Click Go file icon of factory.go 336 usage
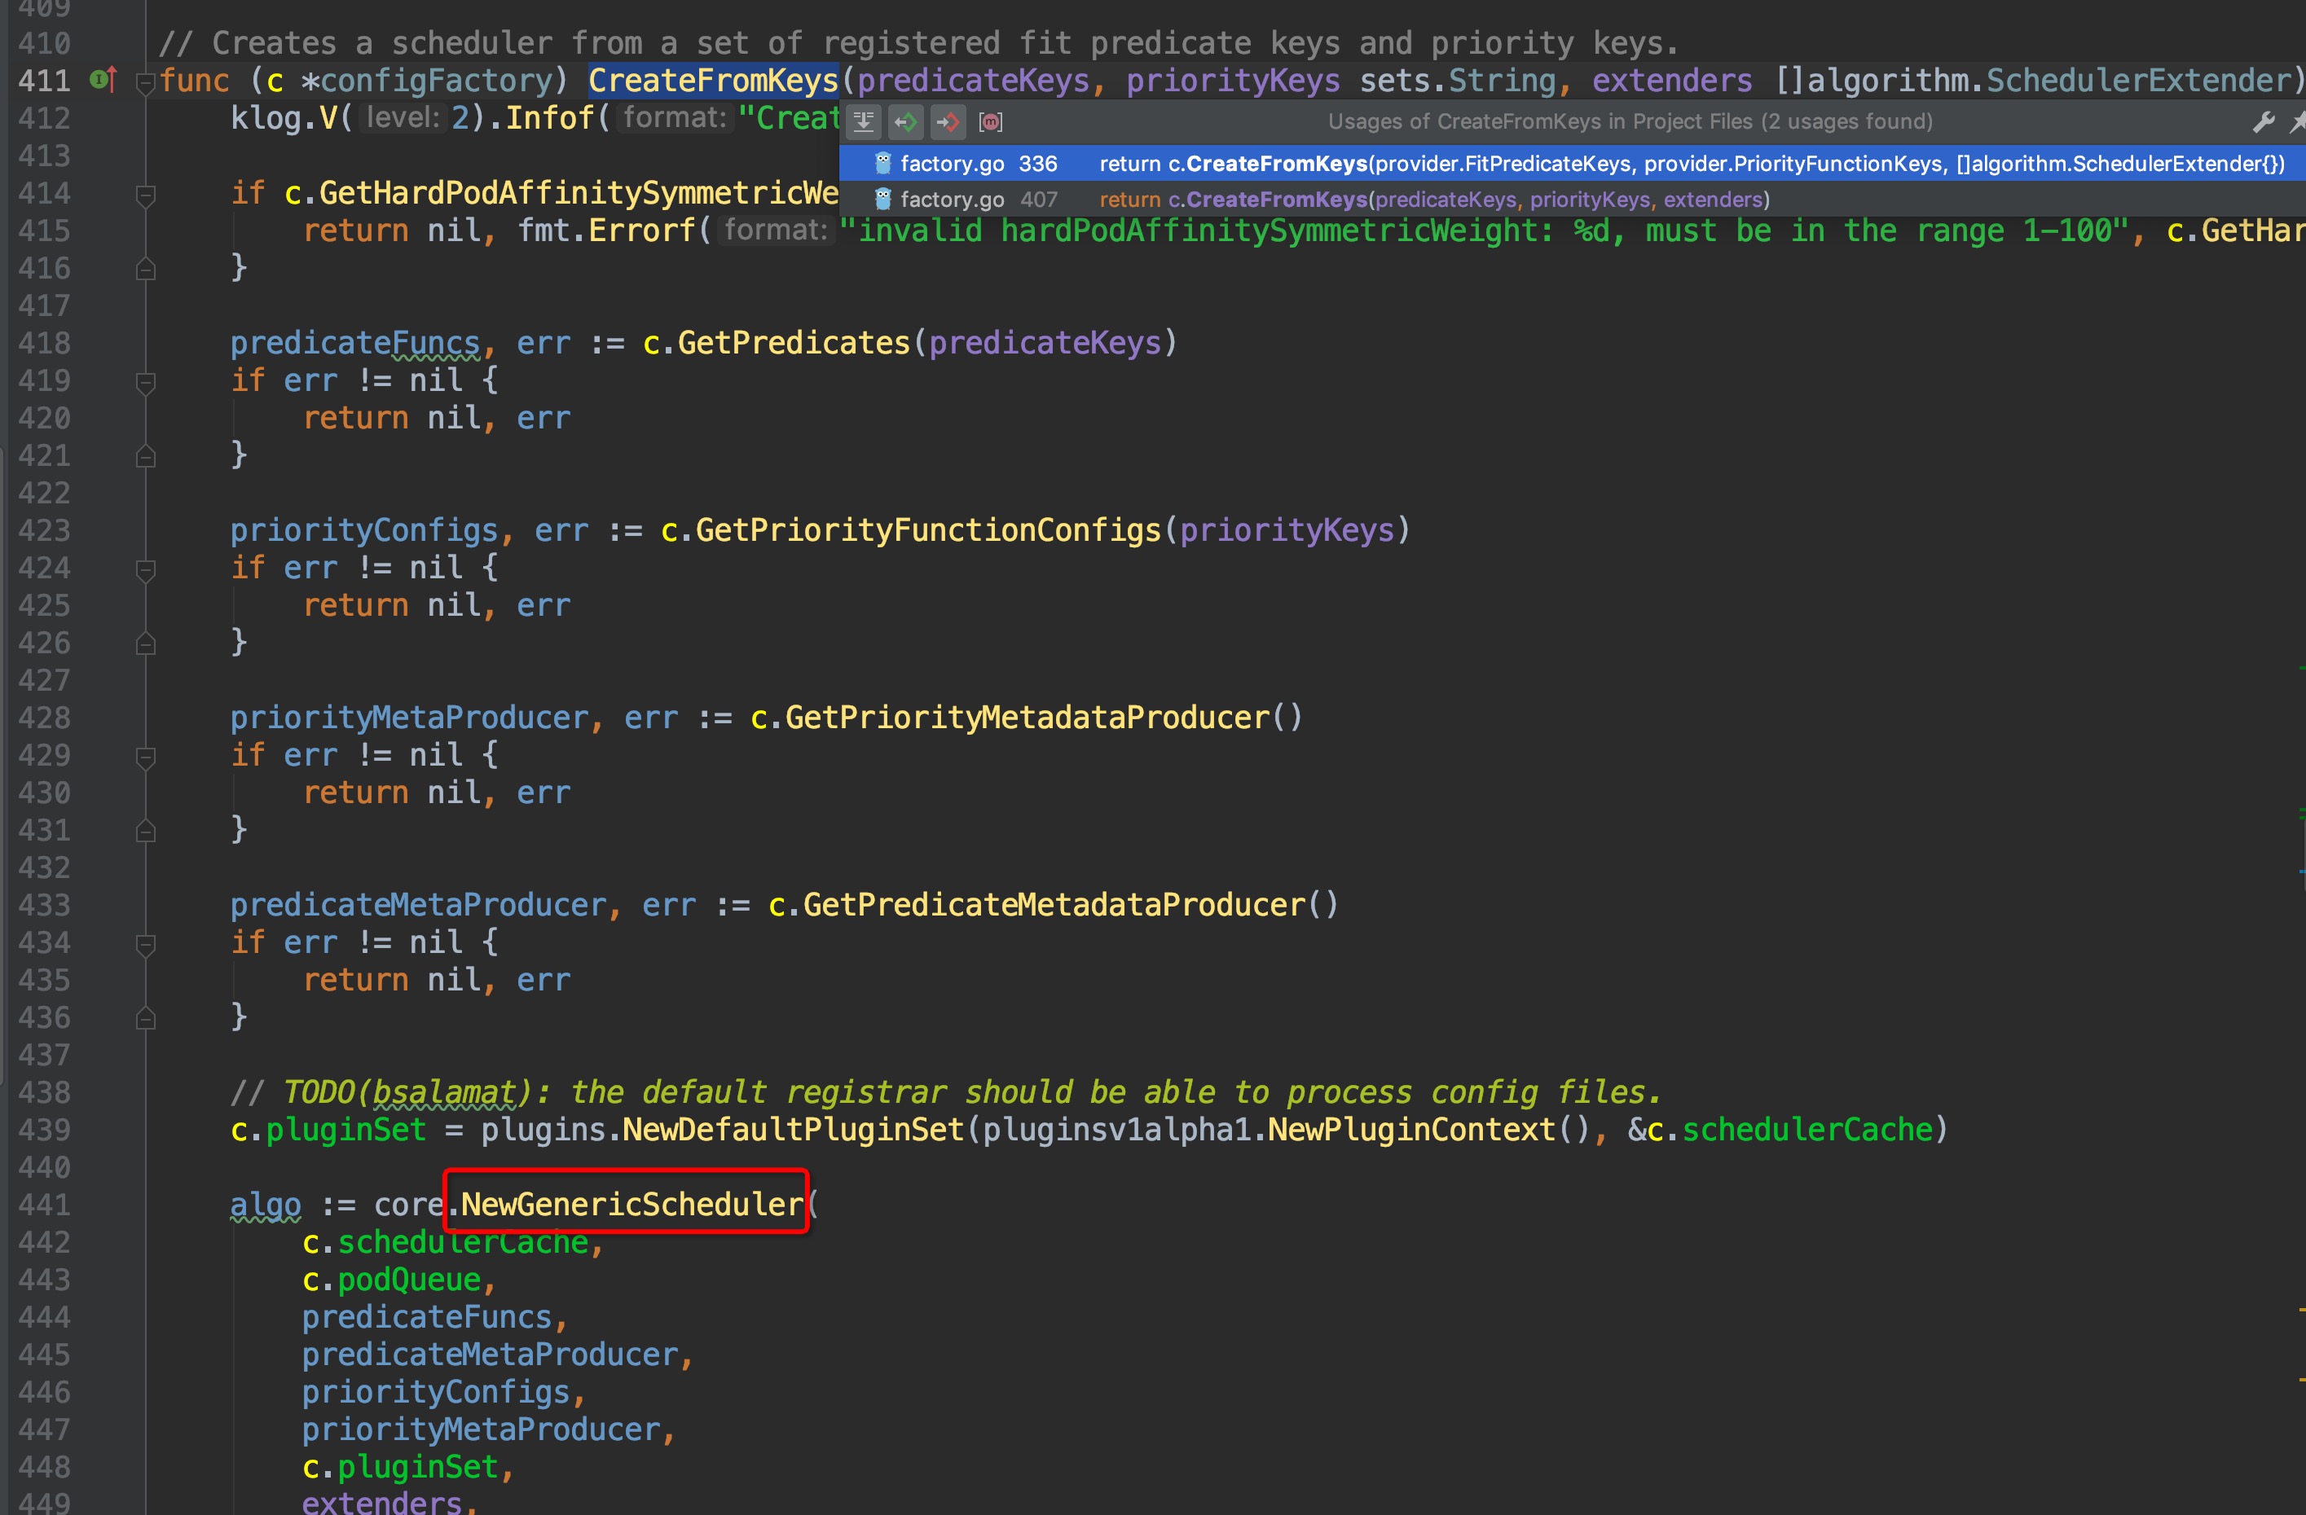Image resolution: width=2306 pixels, height=1515 pixels. (x=882, y=164)
